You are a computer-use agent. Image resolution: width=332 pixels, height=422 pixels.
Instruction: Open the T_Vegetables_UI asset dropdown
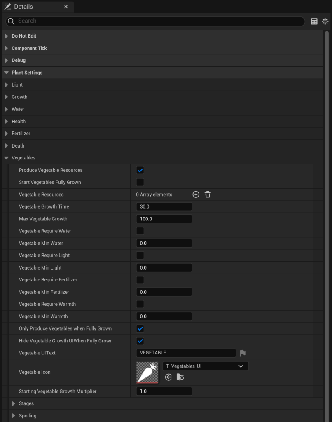206,366
